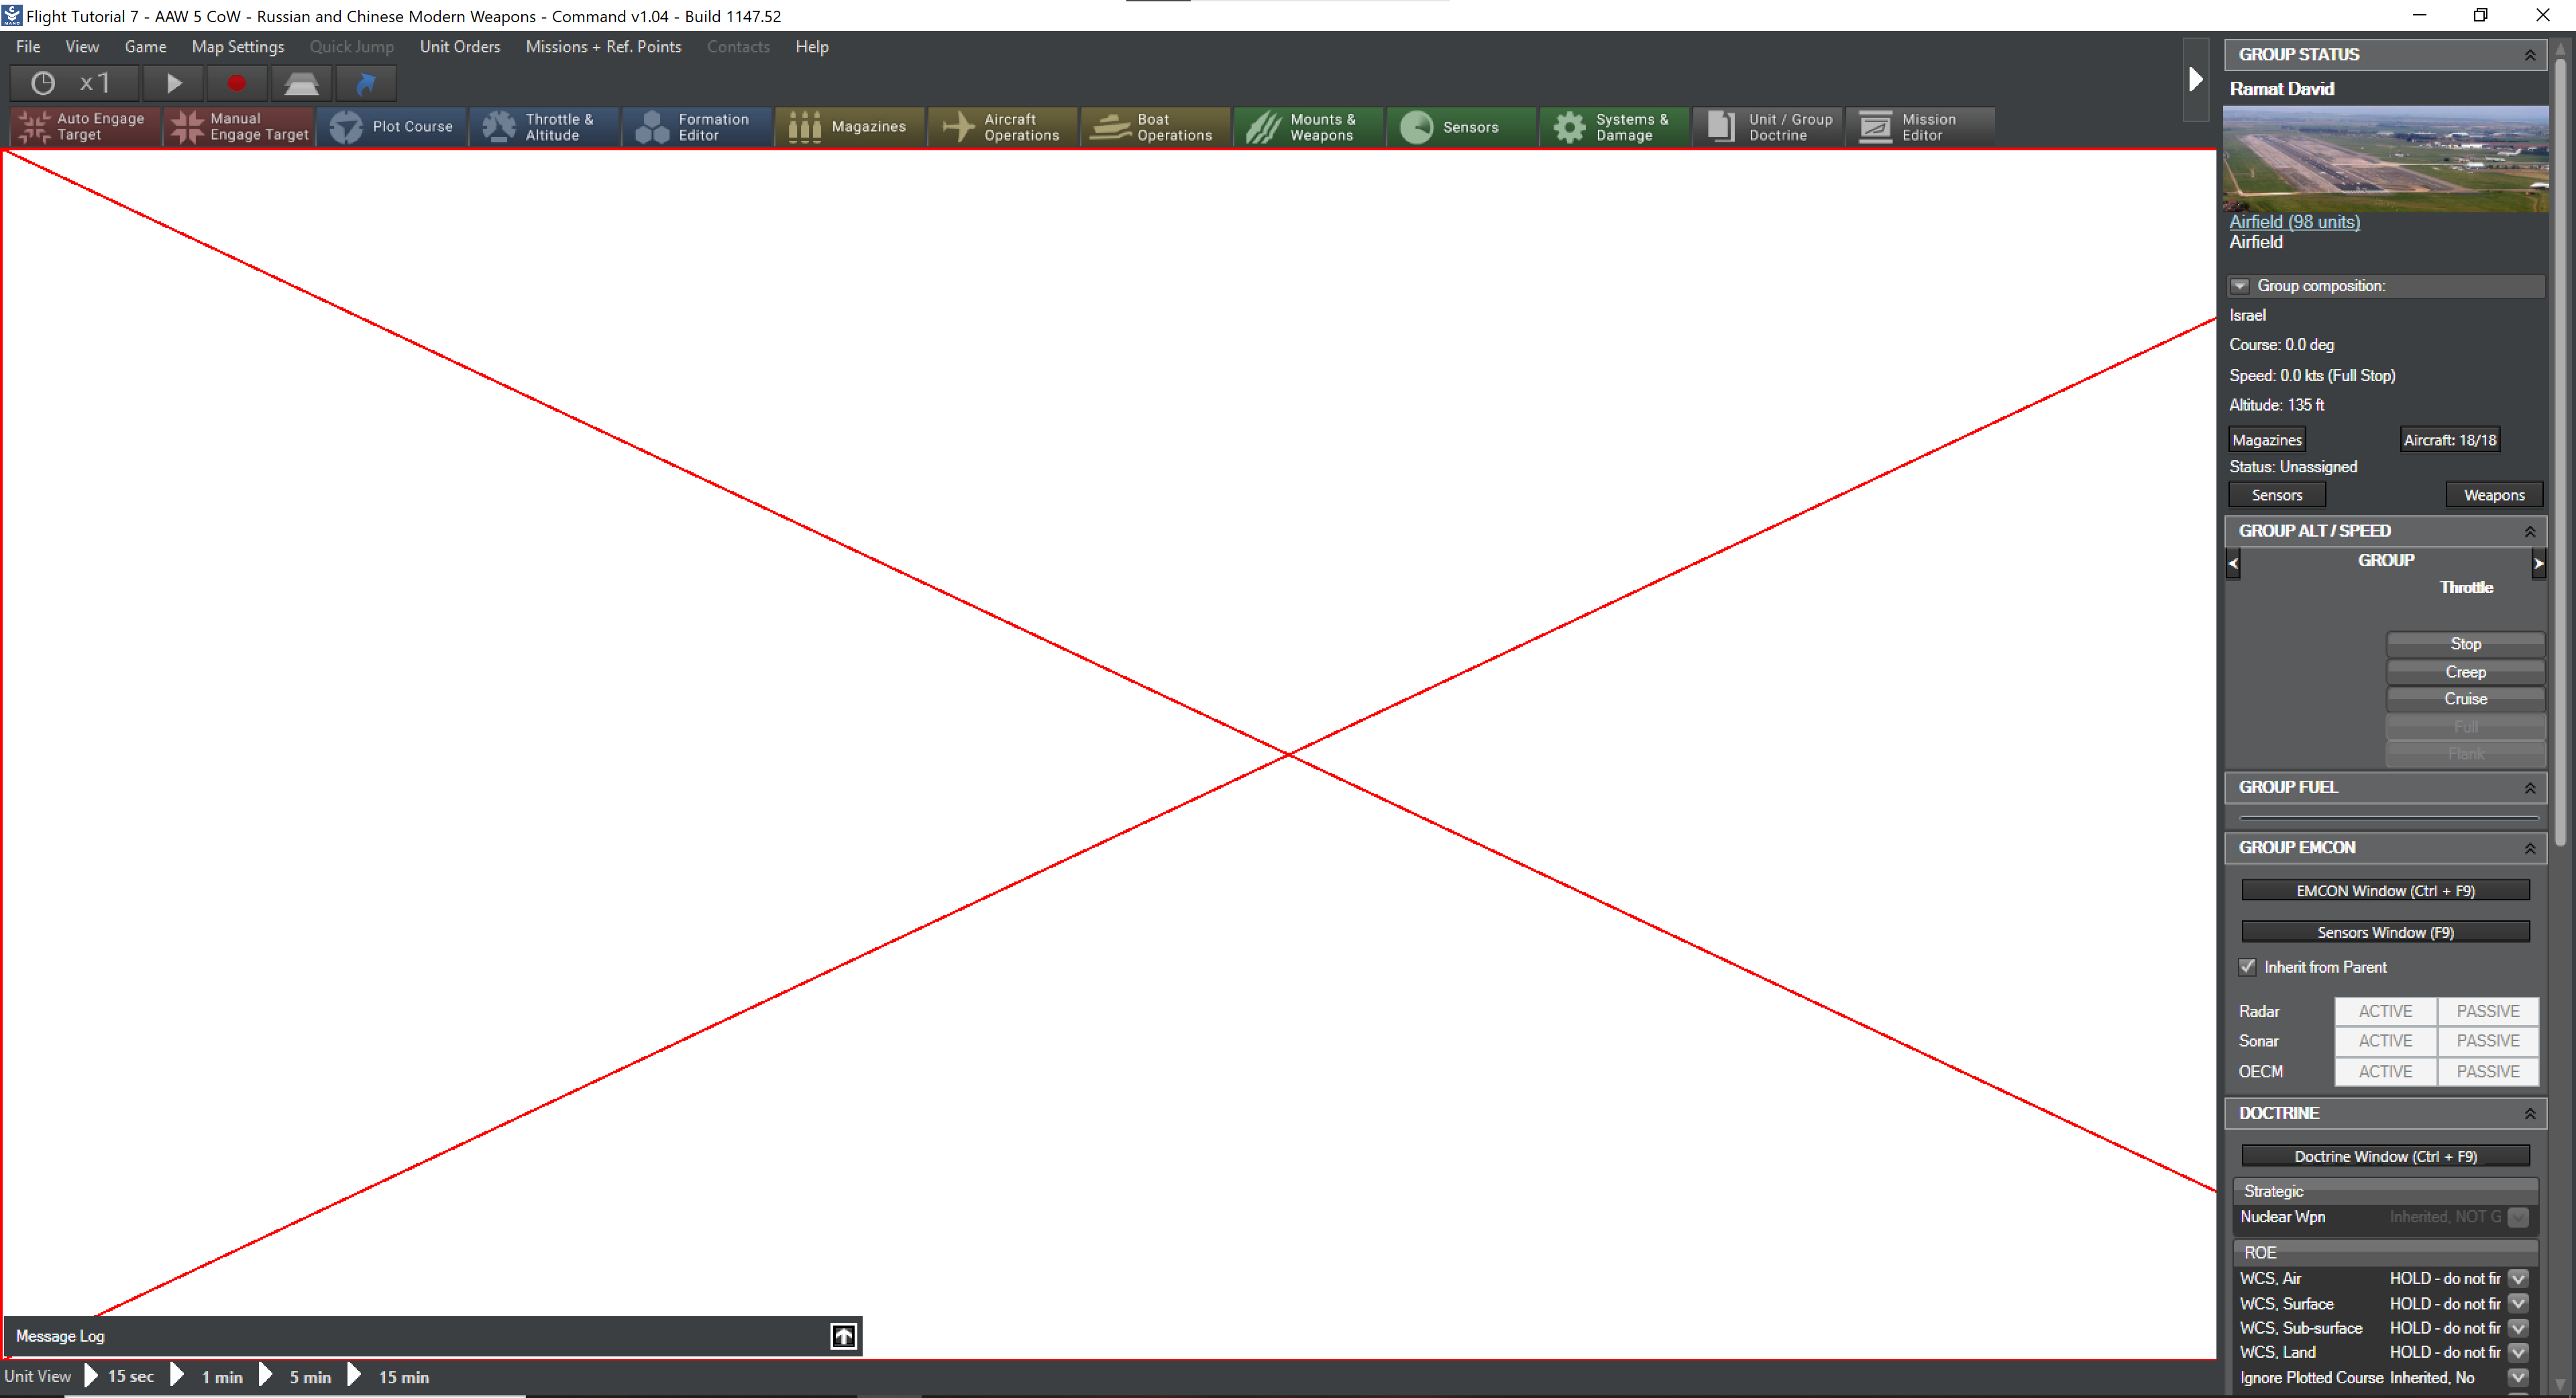The width and height of the screenshot is (2576, 1398).
Task: Open Throttle & Altitude settings
Action: coord(545,127)
